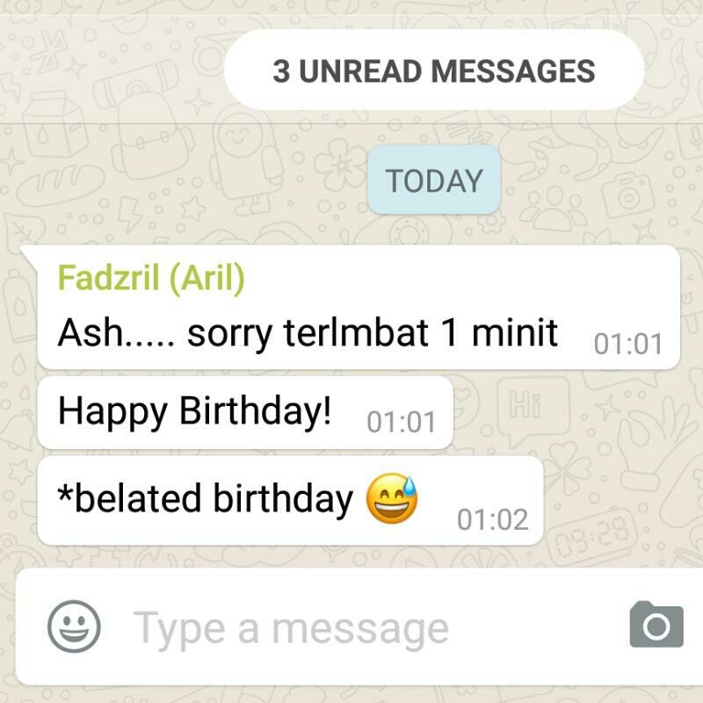This screenshot has width=703, height=703.
Task: Tap the word 'minit' in first message
Action: click(x=515, y=333)
